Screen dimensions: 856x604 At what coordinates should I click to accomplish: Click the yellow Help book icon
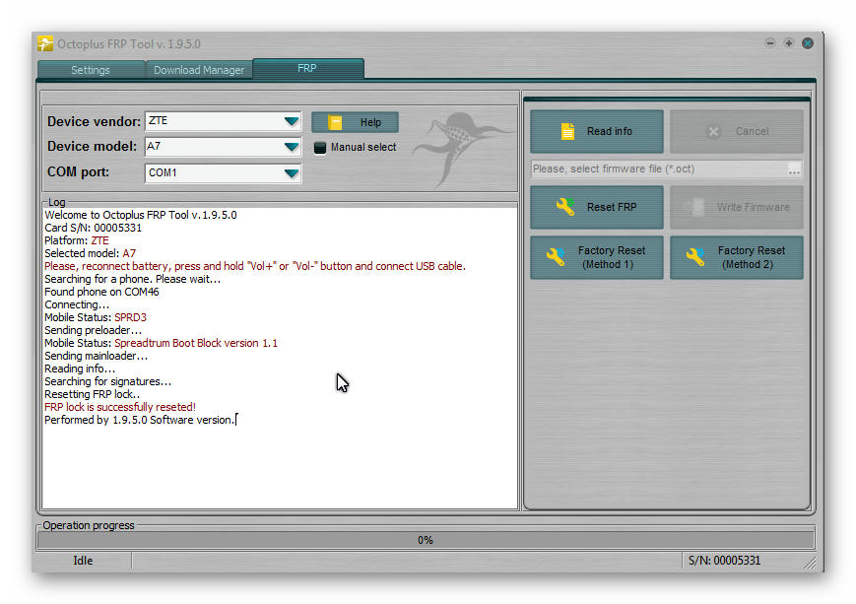[335, 123]
